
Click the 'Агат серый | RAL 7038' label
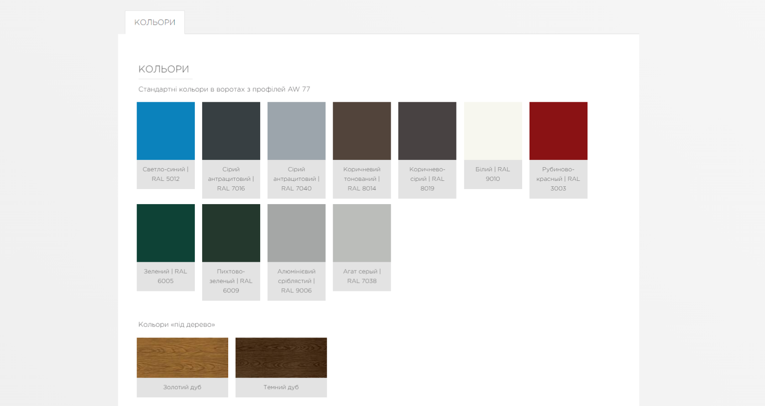[362, 276]
